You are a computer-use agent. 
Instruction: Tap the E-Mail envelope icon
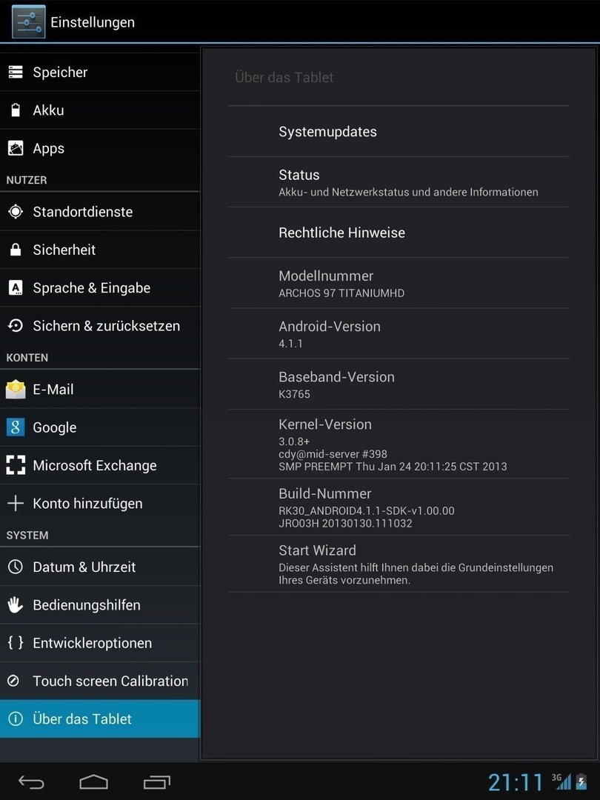point(16,389)
